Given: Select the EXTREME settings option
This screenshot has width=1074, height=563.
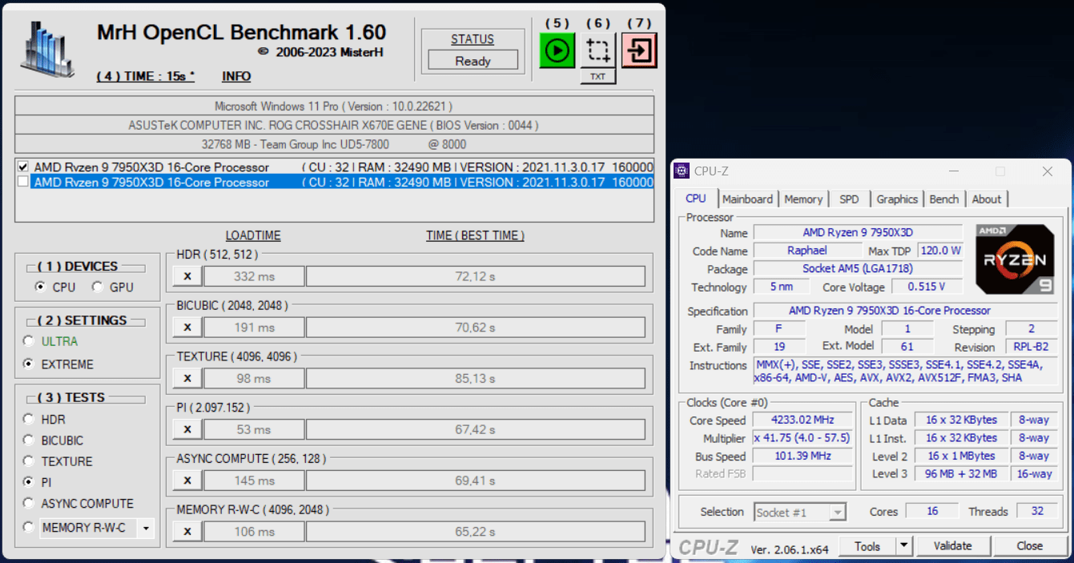Looking at the screenshot, I should click(x=29, y=364).
